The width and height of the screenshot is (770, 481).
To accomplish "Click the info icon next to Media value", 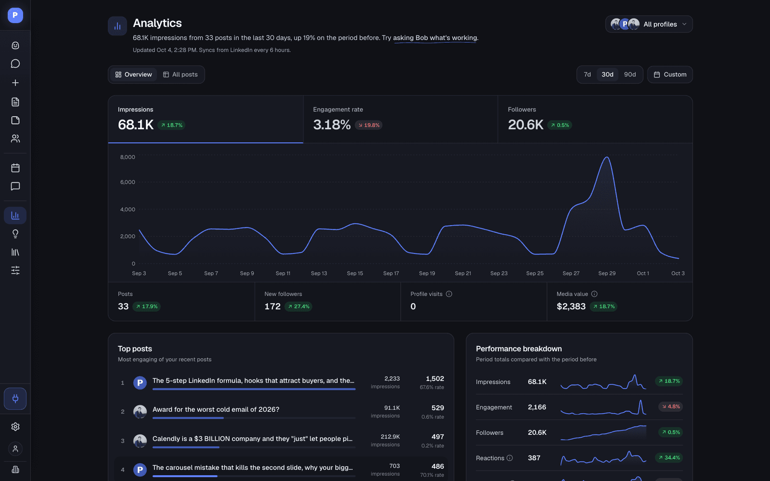I will point(594,294).
